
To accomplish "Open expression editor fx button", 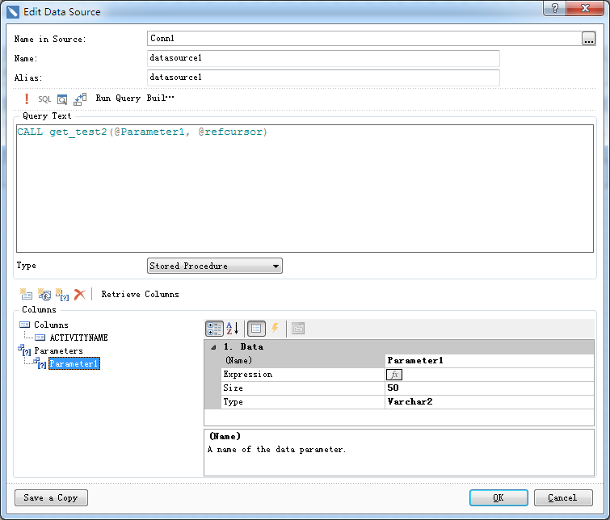I will [x=394, y=375].
